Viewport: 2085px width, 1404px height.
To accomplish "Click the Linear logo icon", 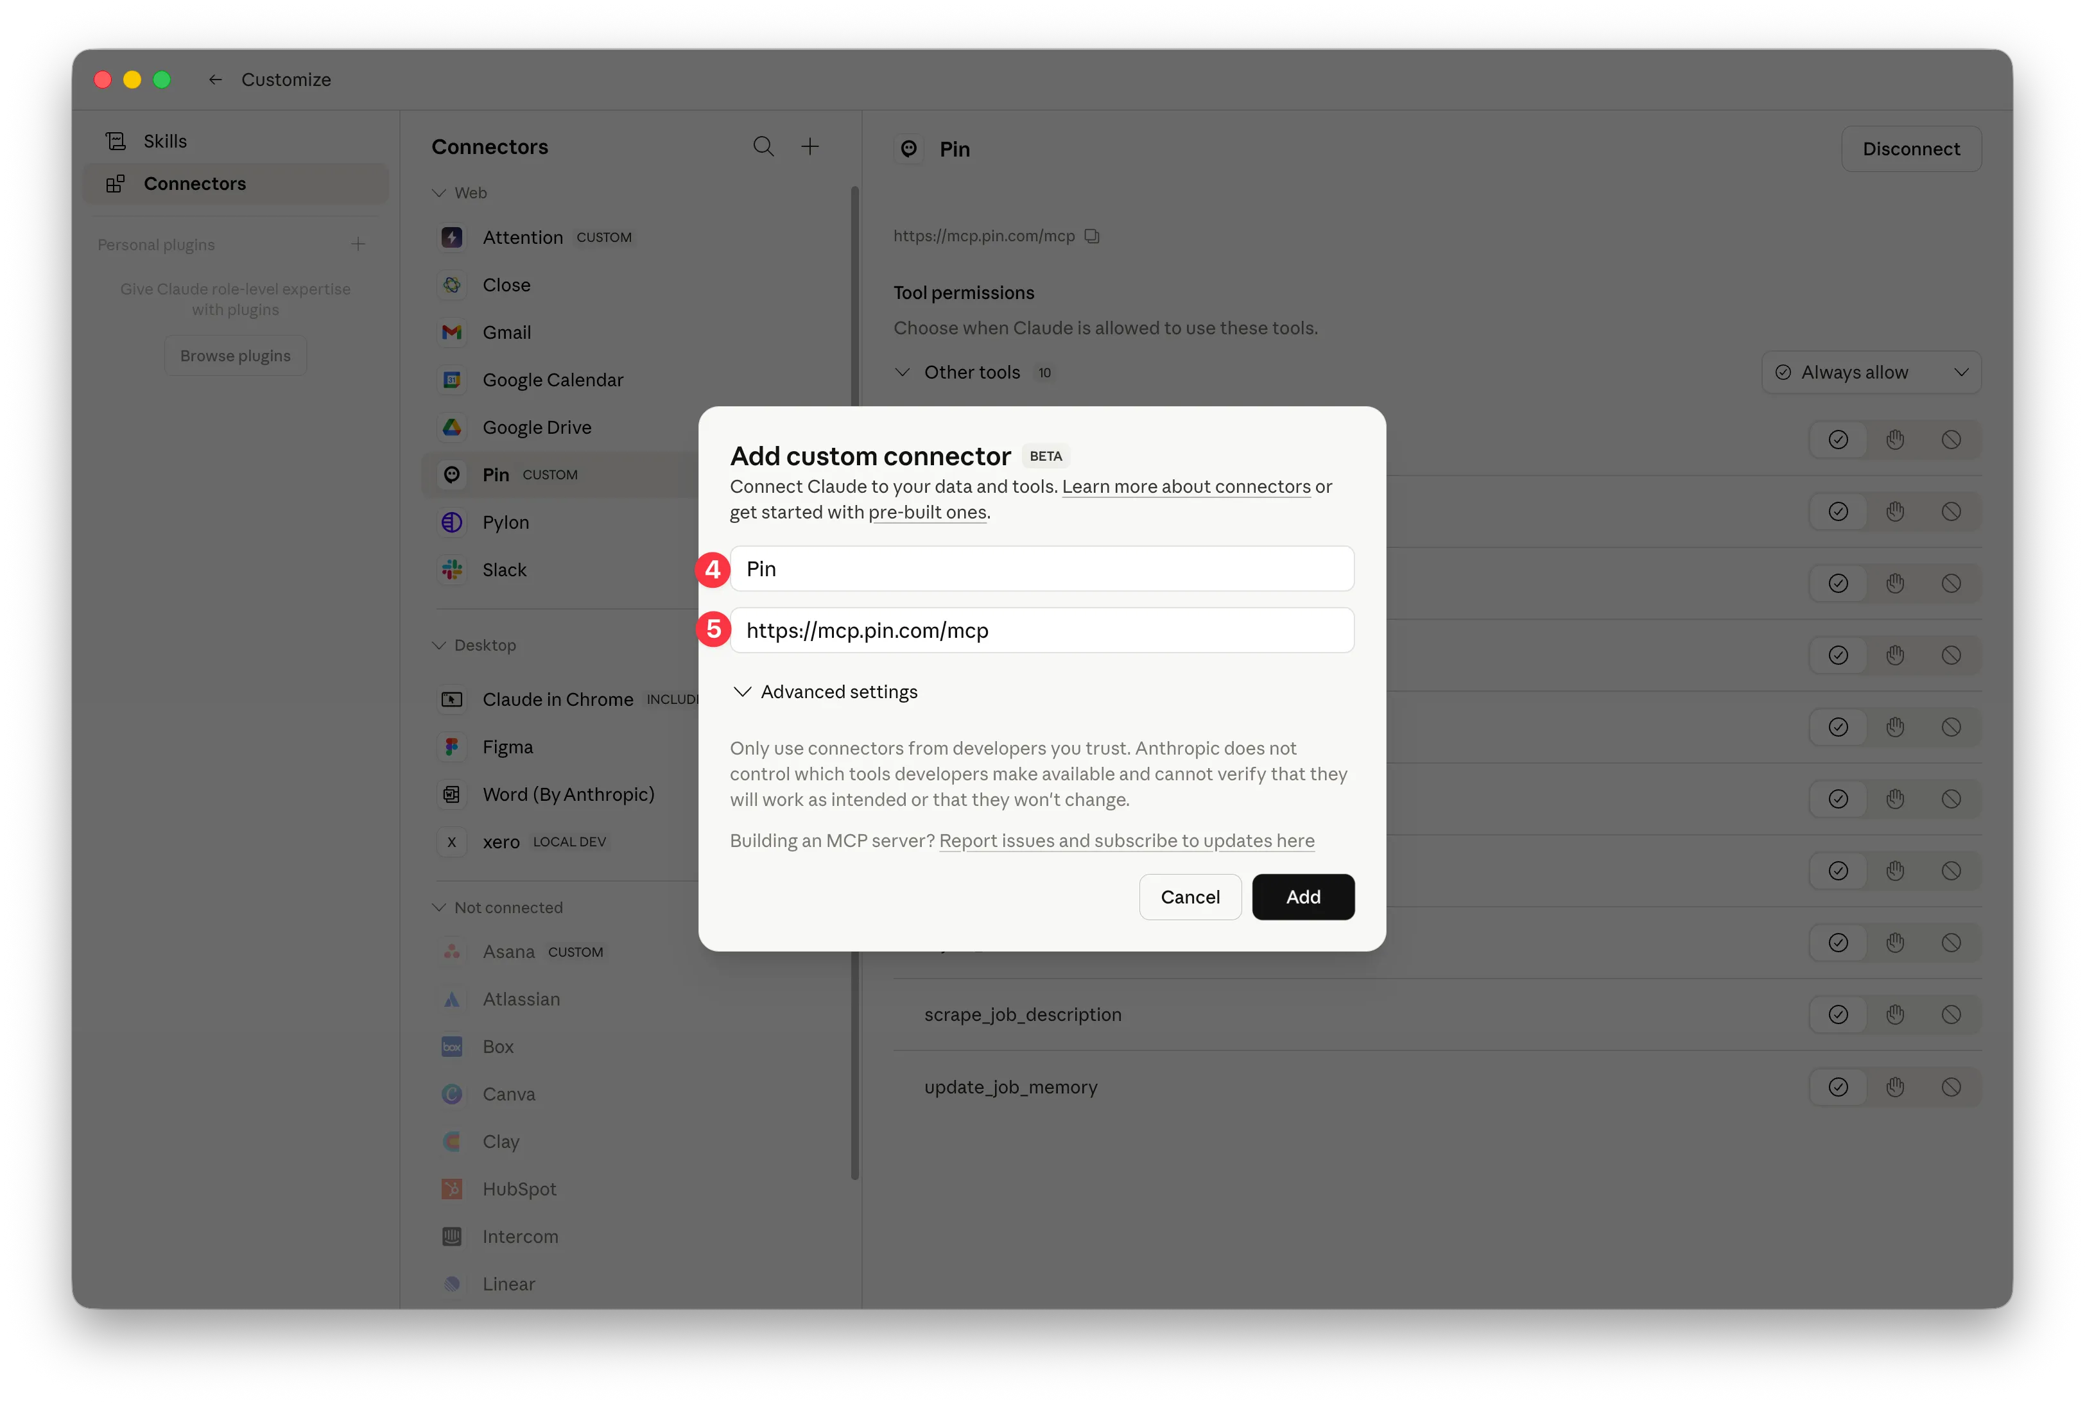I will pos(453,1284).
